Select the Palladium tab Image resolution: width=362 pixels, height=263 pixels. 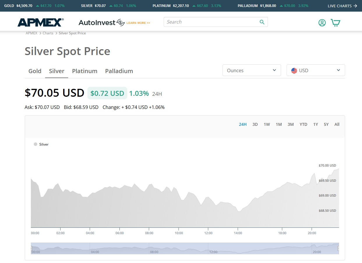click(119, 71)
